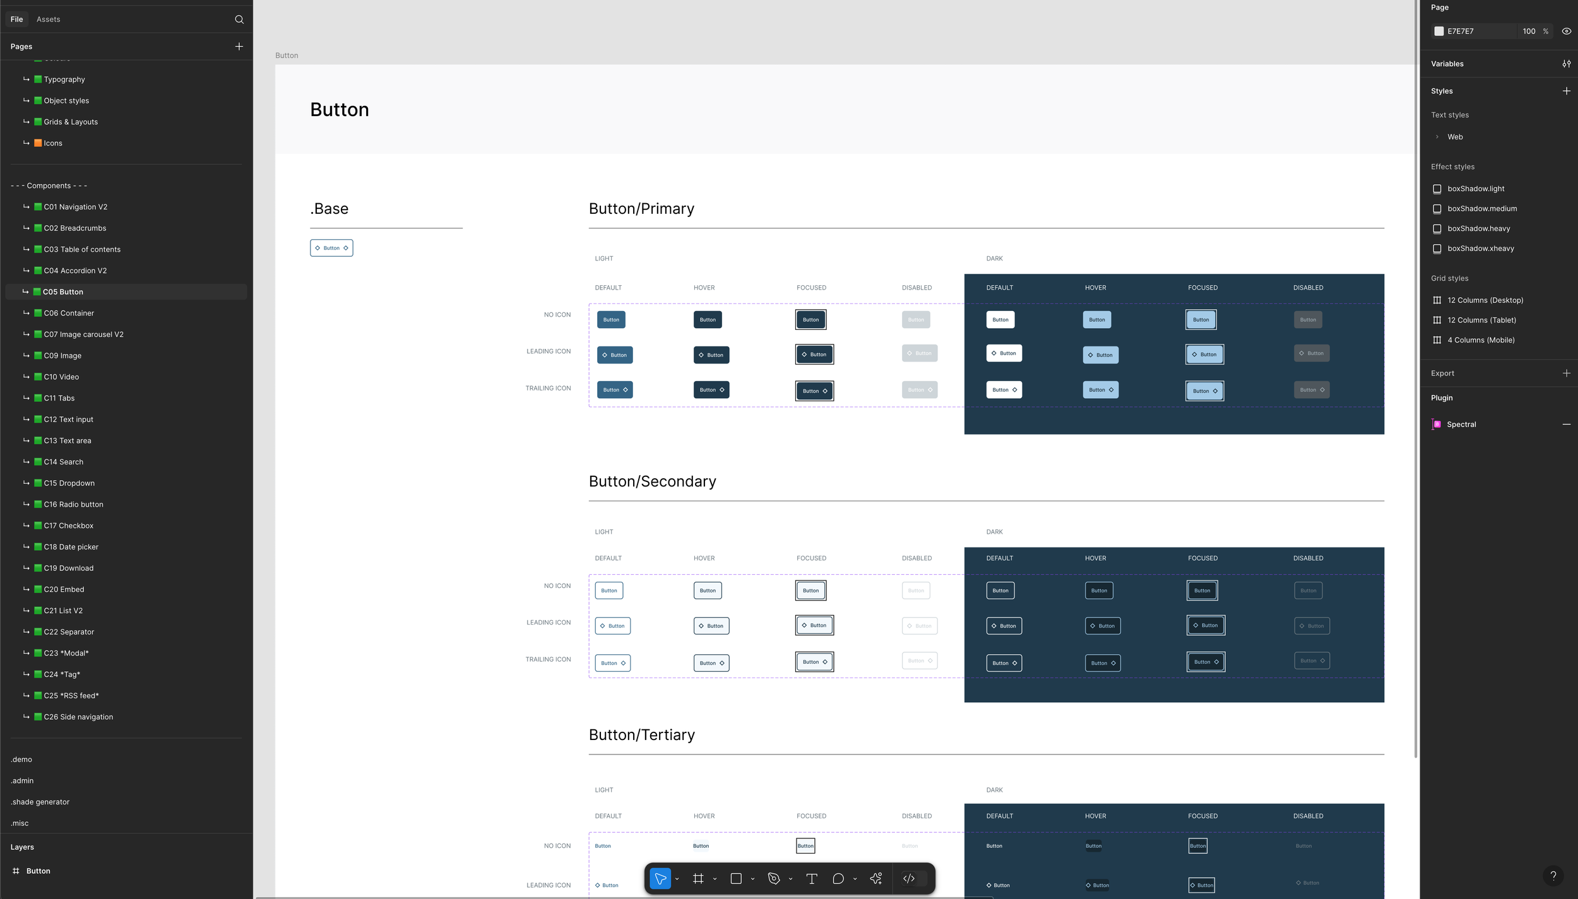Open the C12 Text input page
The height and width of the screenshot is (899, 1578).
(x=68, y=420)
